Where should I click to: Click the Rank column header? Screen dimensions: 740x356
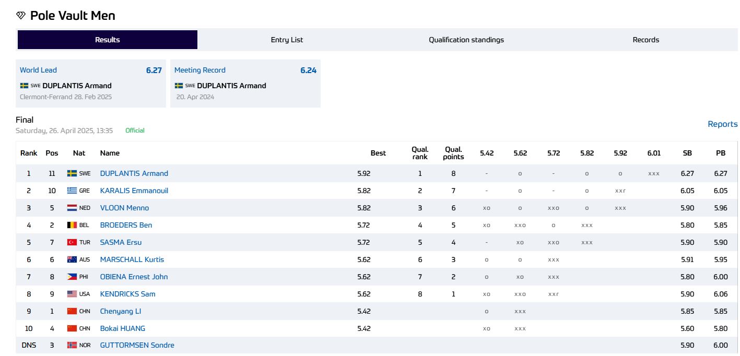point(29,153)
